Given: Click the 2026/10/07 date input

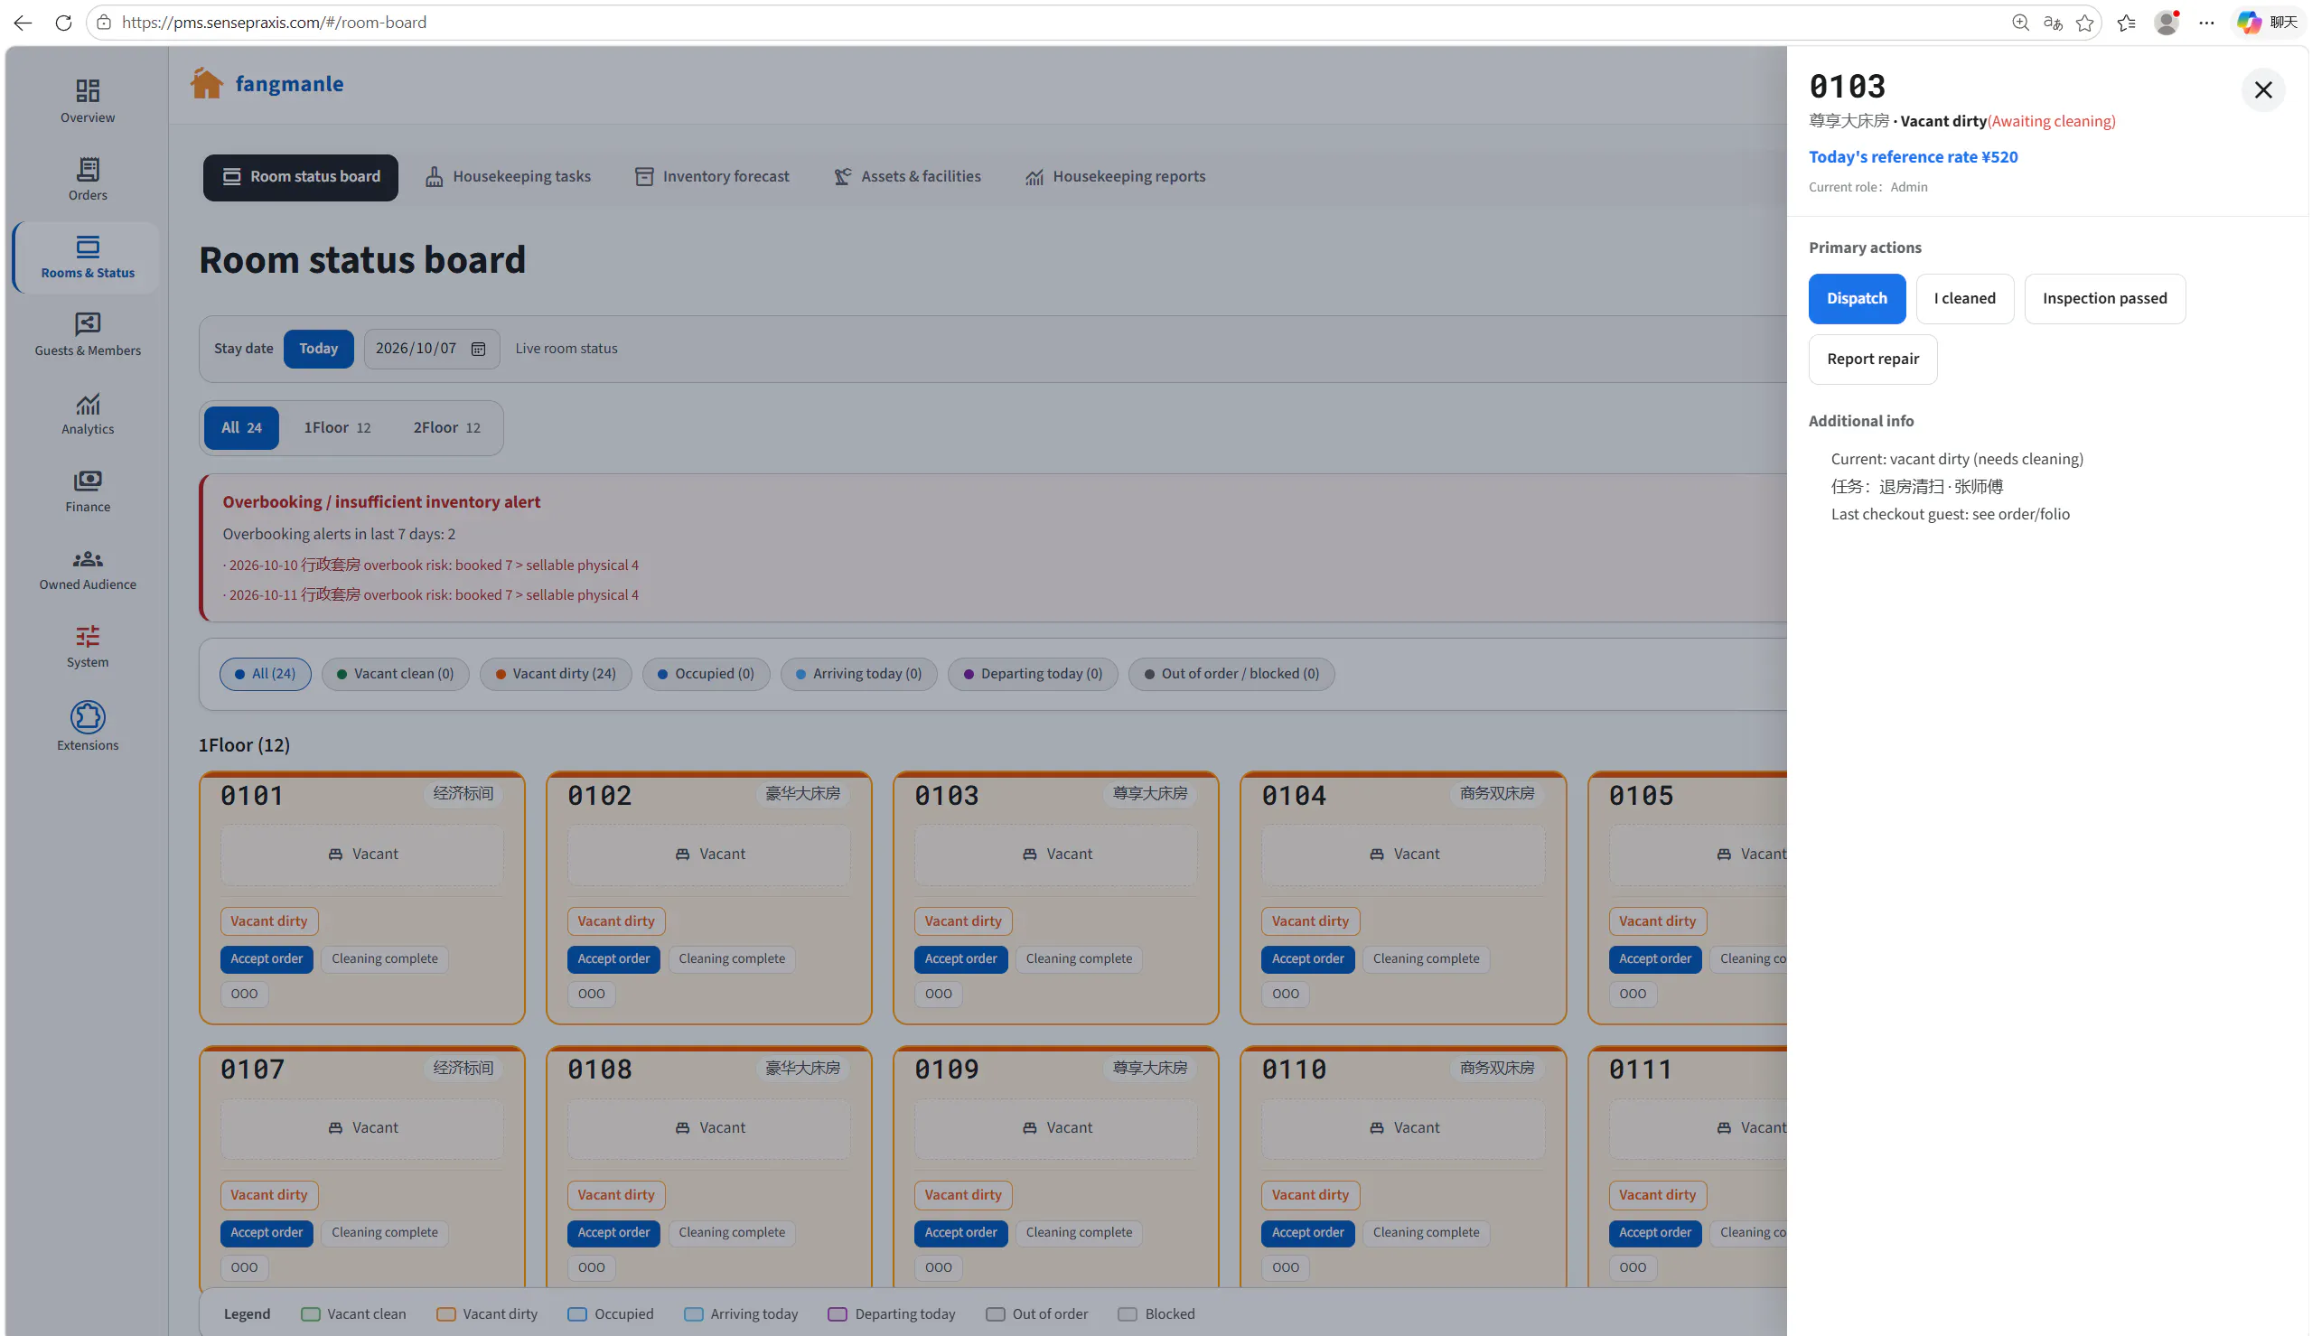Looking at the screenshot, I should [431, 349].
